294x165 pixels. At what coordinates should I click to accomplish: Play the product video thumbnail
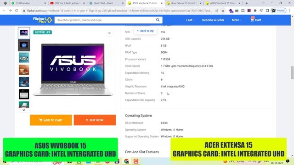pyautogui.click(x=24, y=45)
